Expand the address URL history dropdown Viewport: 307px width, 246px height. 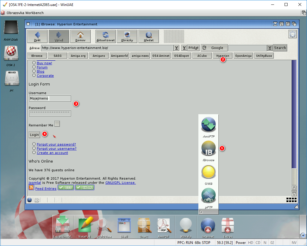[177, 48]
